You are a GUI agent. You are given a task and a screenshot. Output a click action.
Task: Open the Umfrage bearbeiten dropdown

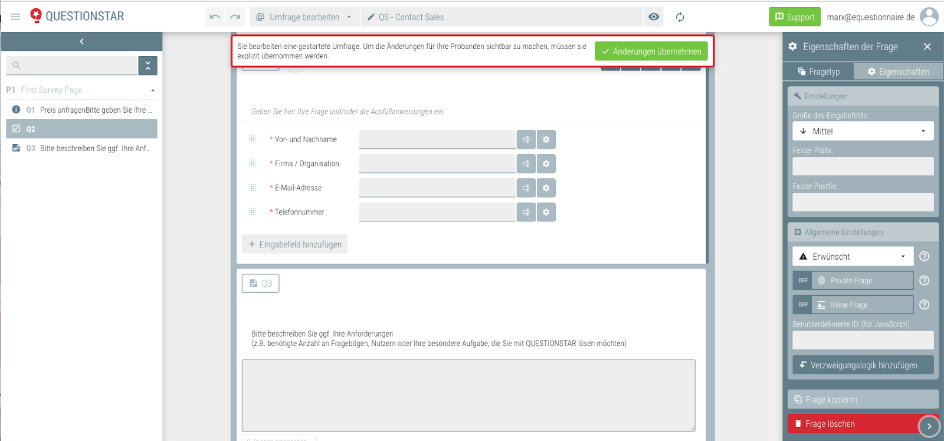(304, 17)
